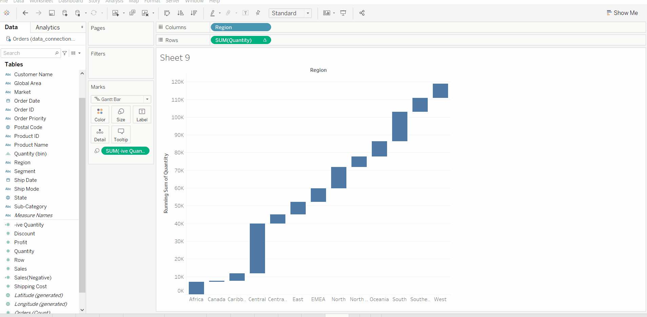Click the Duplicate sheet toolbar icon
This screenshot has width=647, height=317.
[132, 13]
